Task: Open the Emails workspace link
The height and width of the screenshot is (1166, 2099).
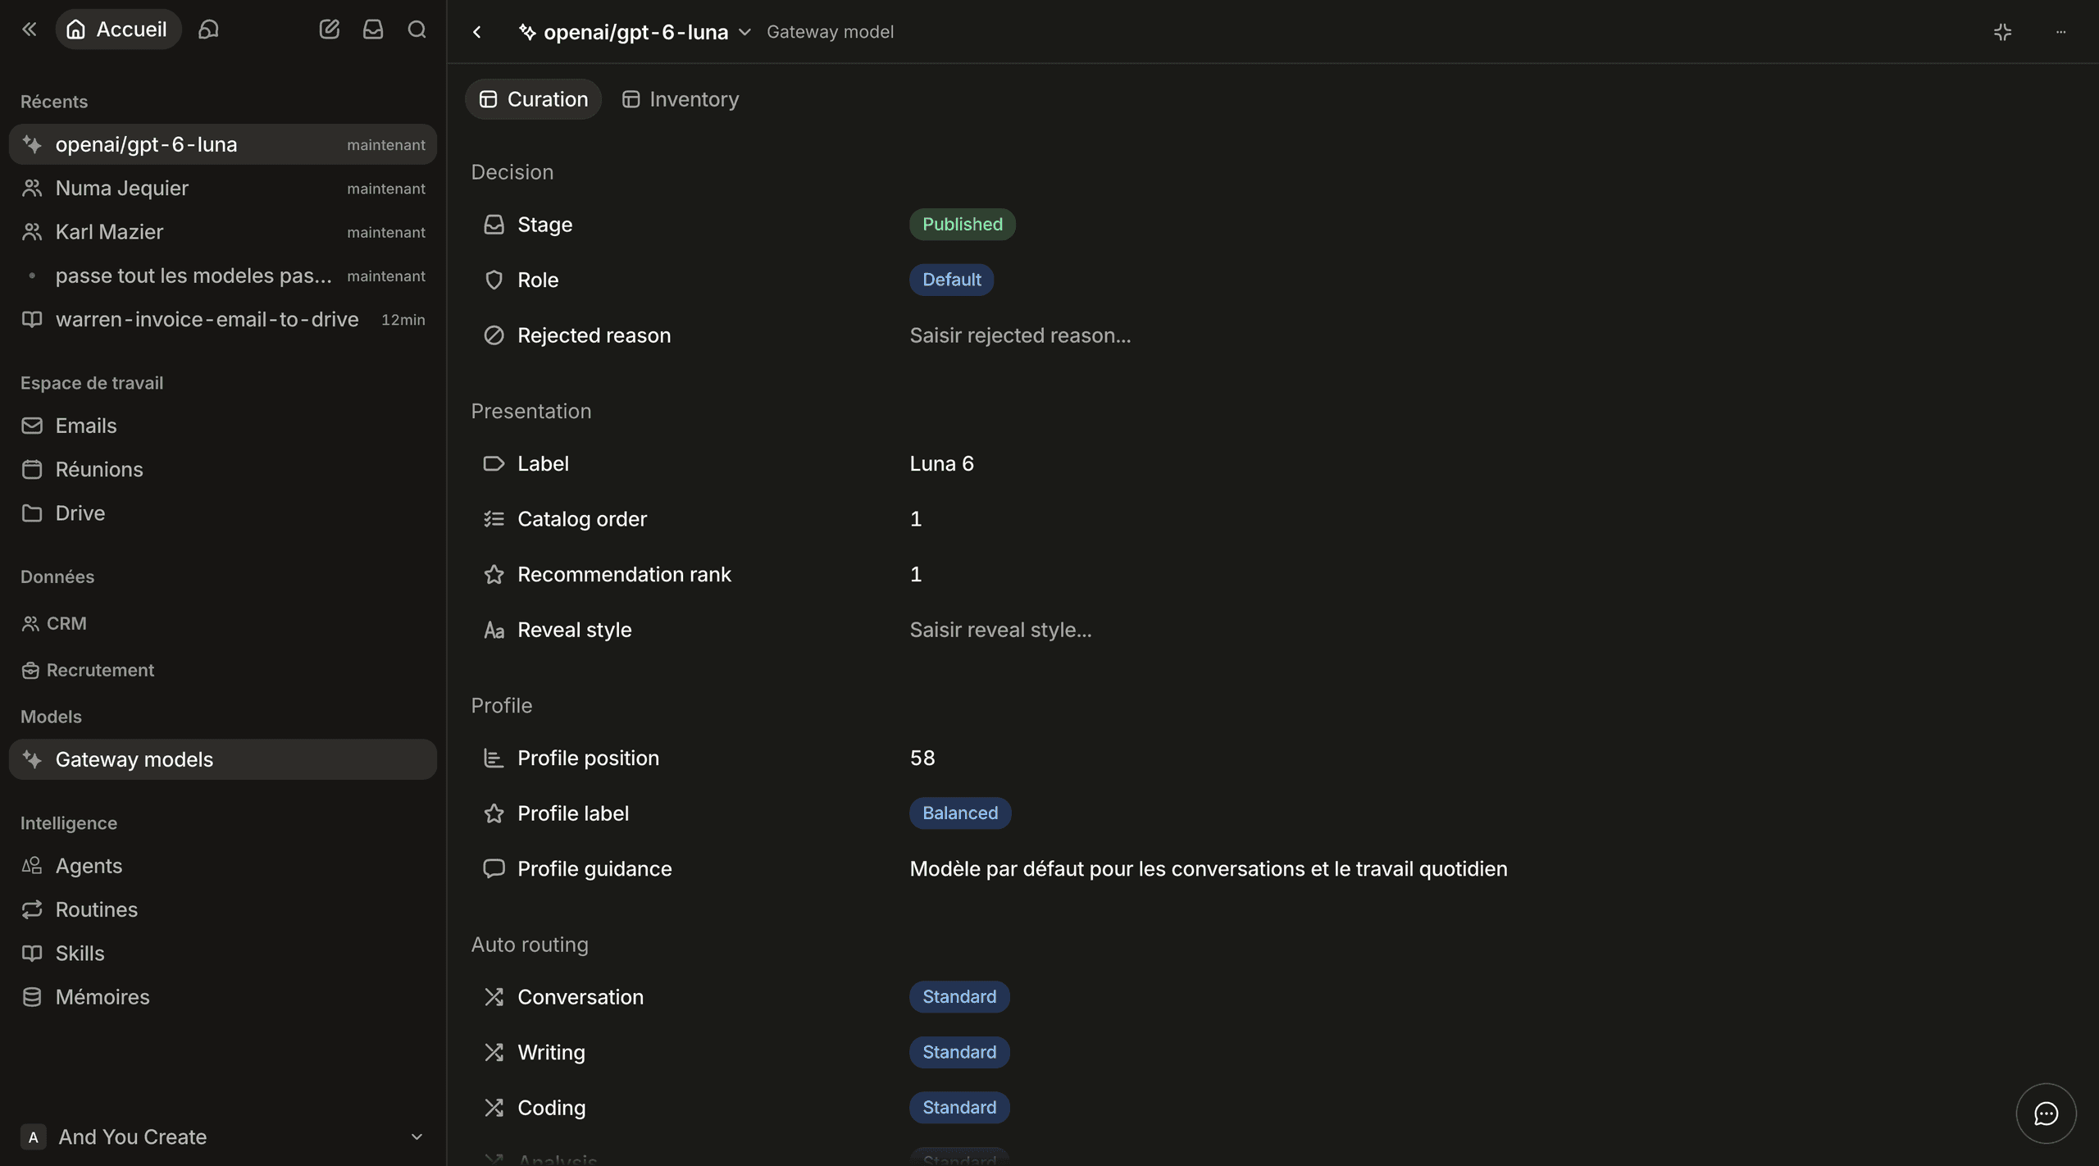Action: coord(222,426)
